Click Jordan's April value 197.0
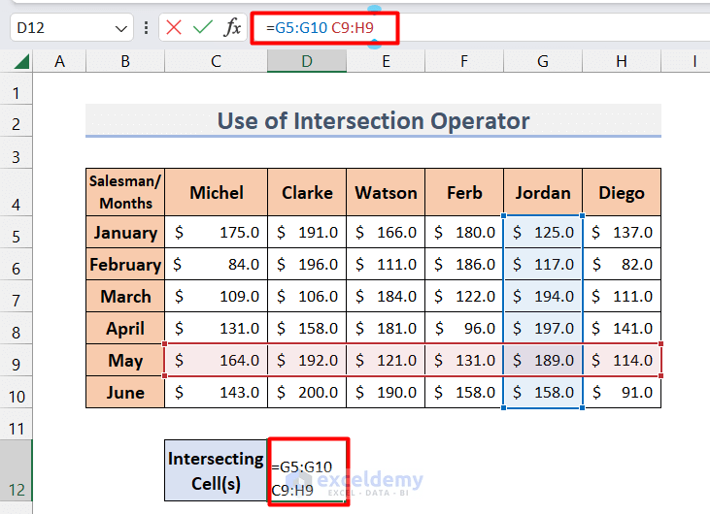The width and height of the screenshot is (710, 514). point(543,328)
